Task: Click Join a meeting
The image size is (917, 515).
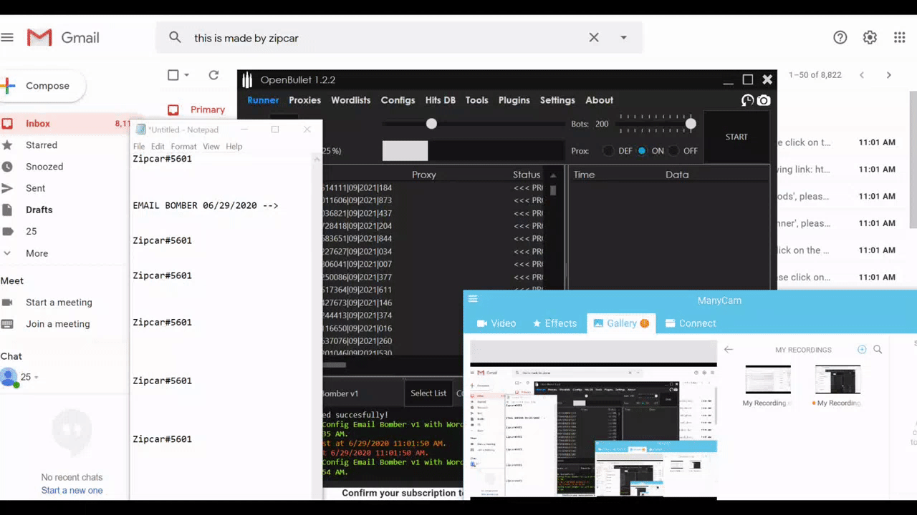Action: (58, 324)
